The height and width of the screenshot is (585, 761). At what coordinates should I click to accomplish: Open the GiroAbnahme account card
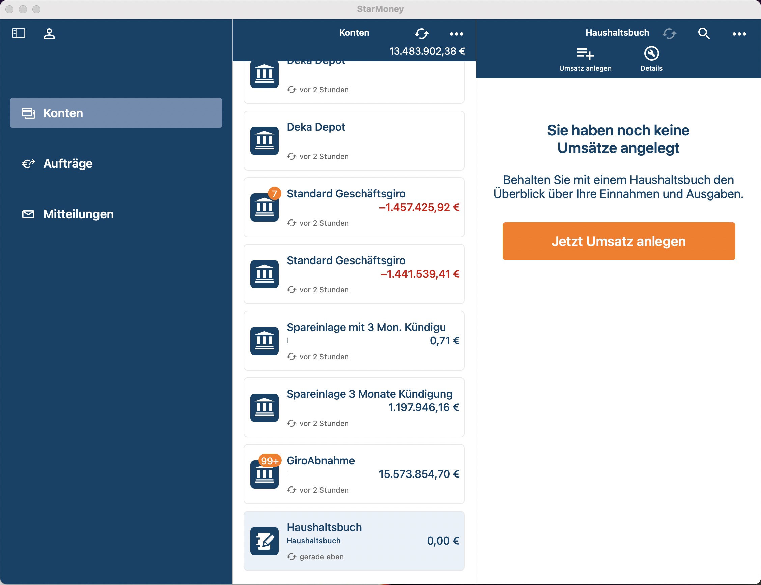click(x=354, y=474)
